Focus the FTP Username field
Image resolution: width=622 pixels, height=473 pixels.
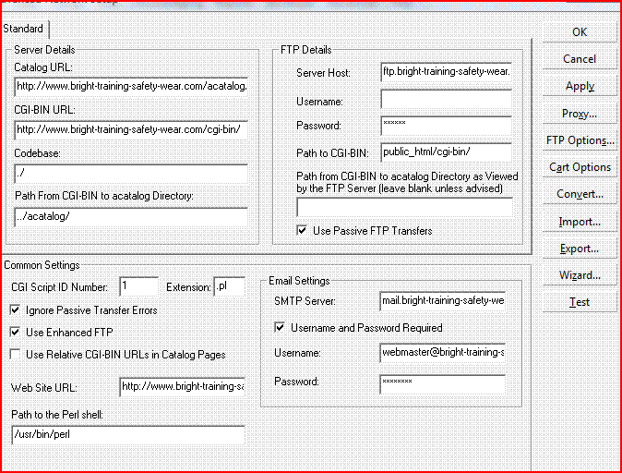click(446, 99)
